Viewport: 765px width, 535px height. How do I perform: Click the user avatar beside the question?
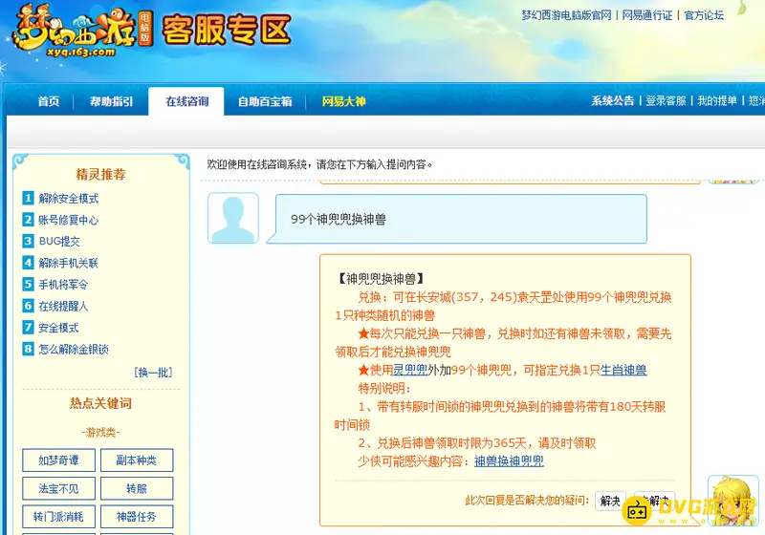(x=233, y=218)
